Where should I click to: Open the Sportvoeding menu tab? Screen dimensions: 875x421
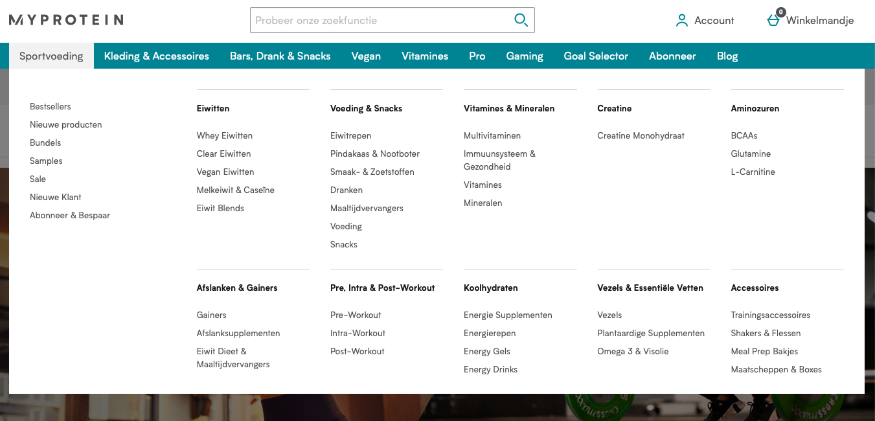click(x=51, y=56)
